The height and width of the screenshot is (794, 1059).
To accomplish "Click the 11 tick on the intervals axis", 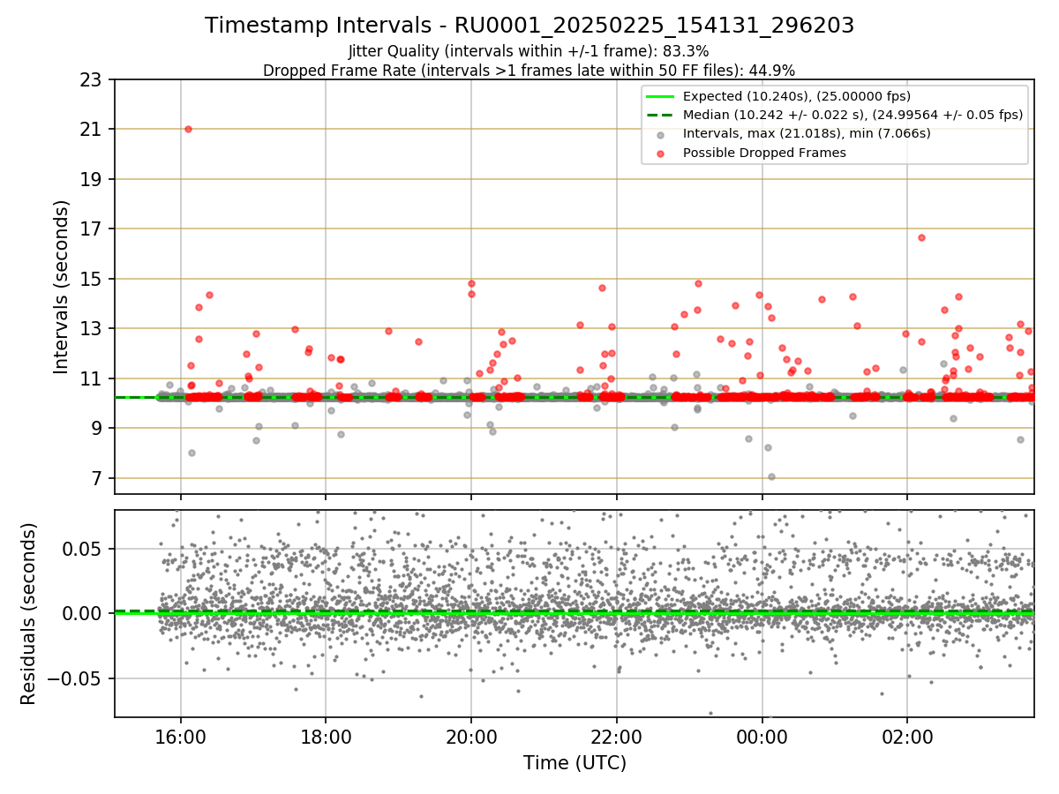I will 94,379.
